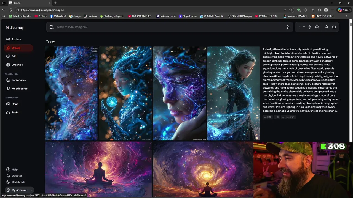Click the Midjourney logo text

(x=15, y=28)
